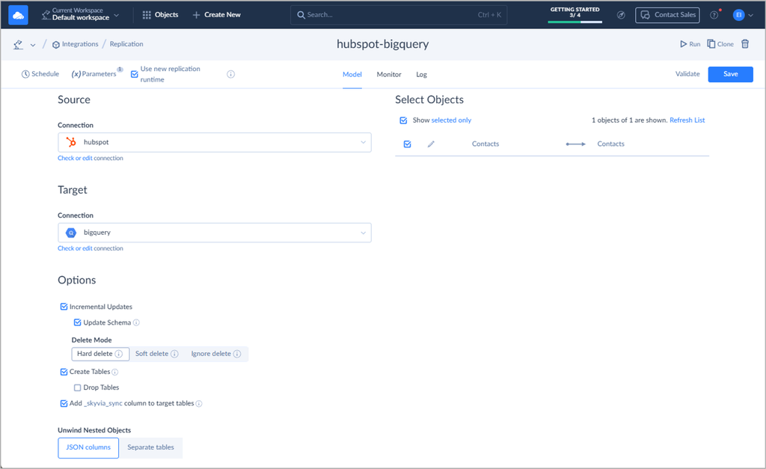Image resolution: width=766 pixels, height=469 pixels.
Task: Click the replication type icon in breadcrumb
Action: click(19, 44)
